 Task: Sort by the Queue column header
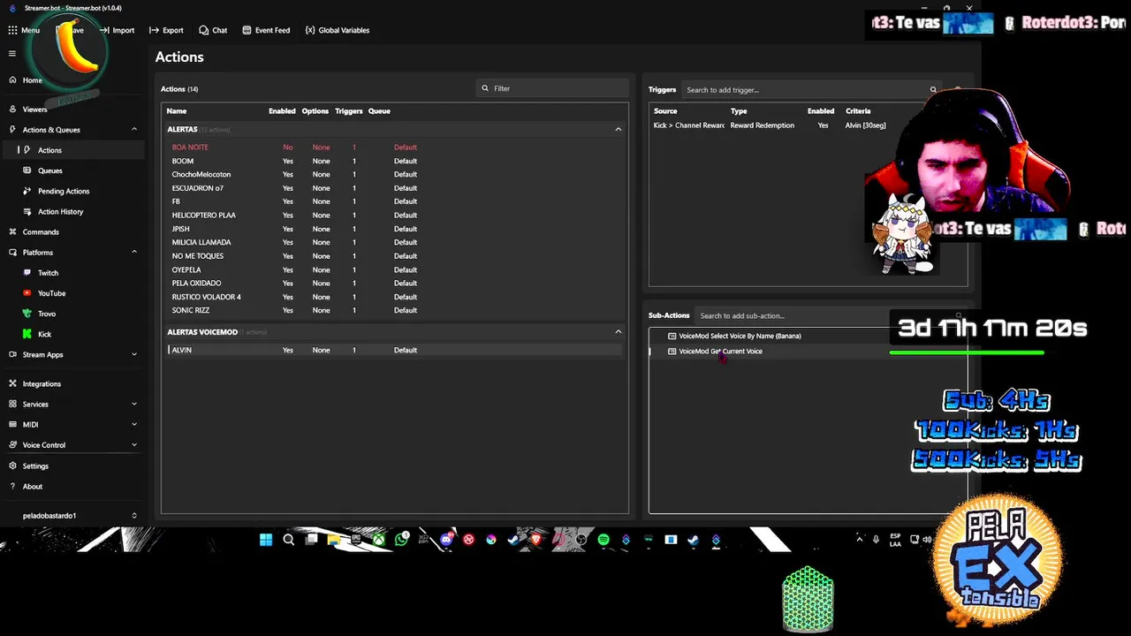tap(379, 111)
